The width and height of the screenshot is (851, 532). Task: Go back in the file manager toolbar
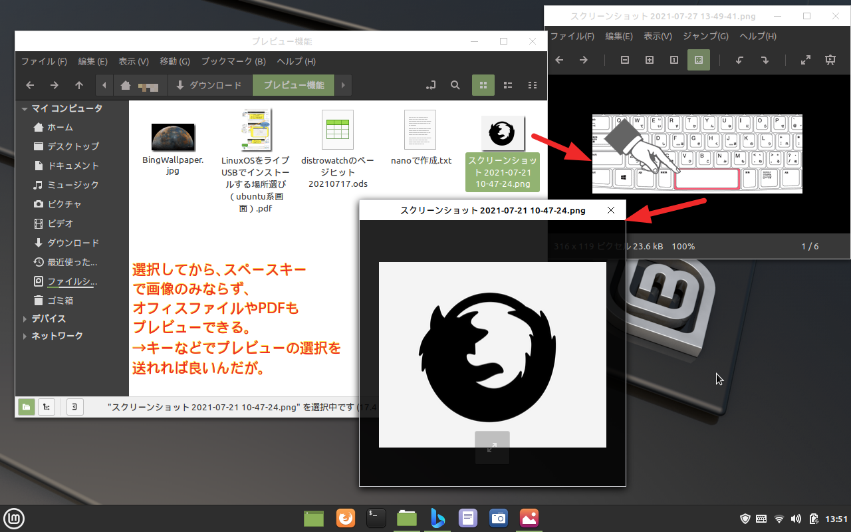tap(30, 85)
